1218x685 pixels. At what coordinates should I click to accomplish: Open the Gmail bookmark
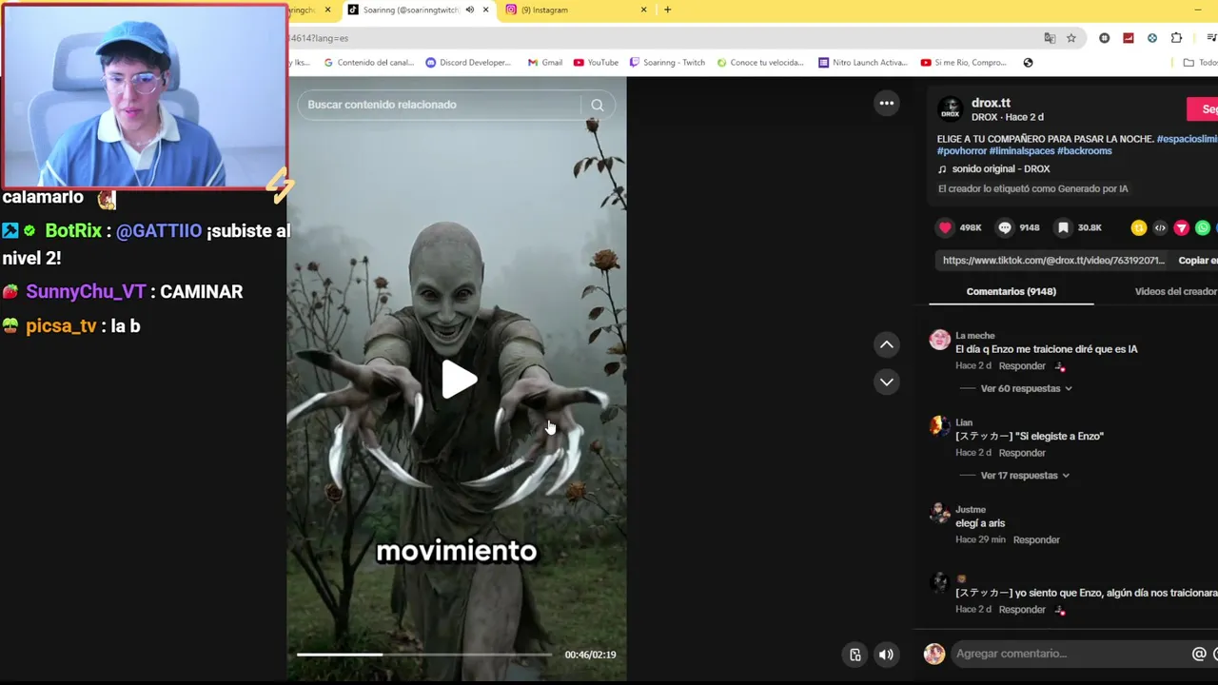545,63
